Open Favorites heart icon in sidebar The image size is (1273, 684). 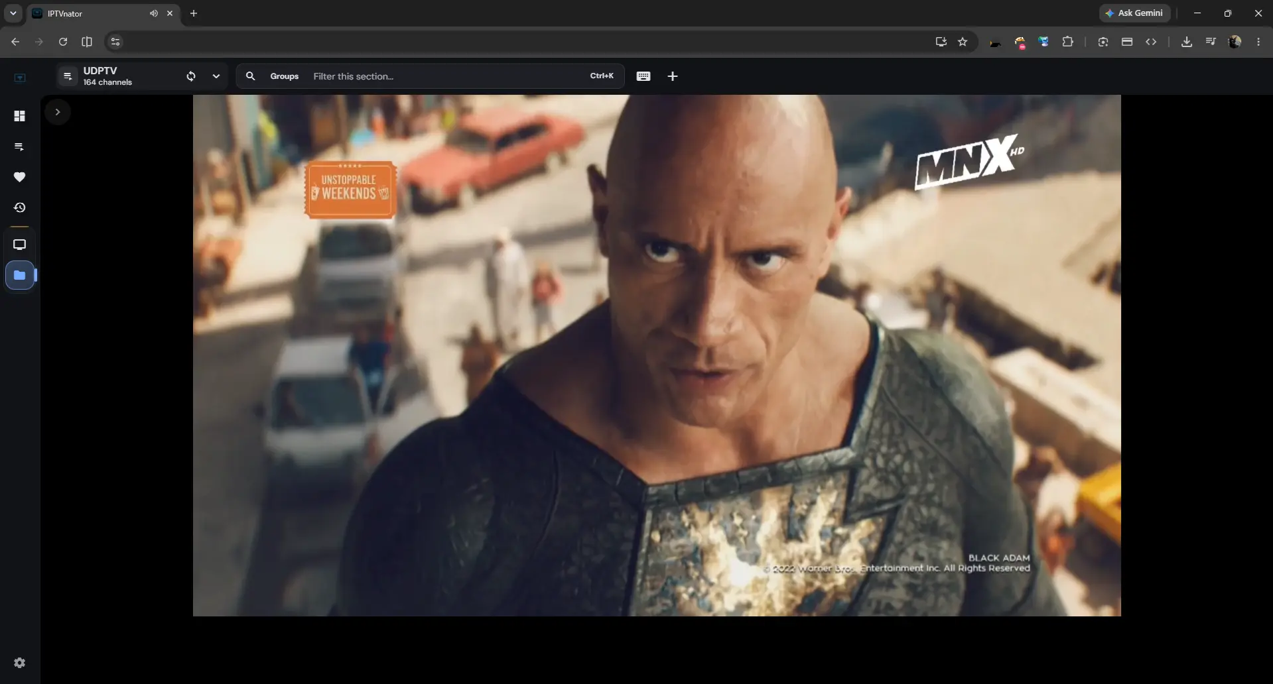(x=19, y=177)
